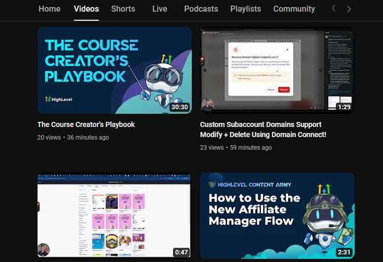This screenshot has width=383, height=262.
Task: Click HighLevel Content Army label in thumbnail
Action: pyautogui.click(x=250, y=185)
